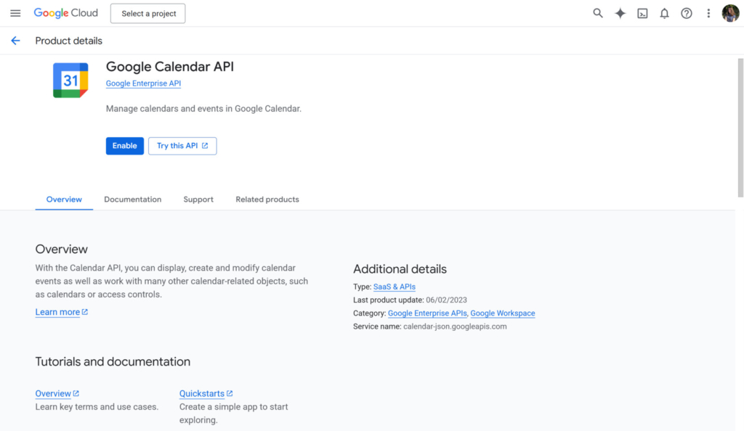This screenshot has width=744, height=431.
Task: Open the notifications bell
Action: pyautogui.click(x=664, y=12)
